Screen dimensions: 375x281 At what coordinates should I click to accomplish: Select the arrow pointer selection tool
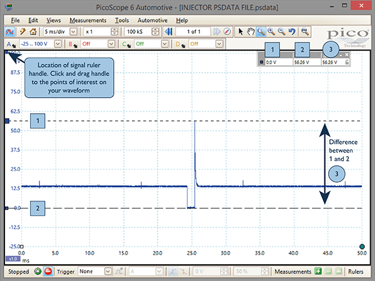click(241, 32)
